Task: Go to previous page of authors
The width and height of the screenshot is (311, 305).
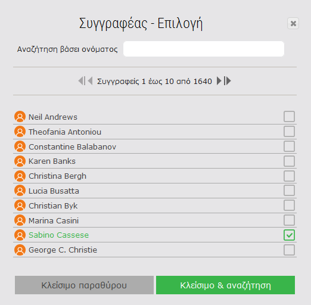Action: click(90, 81)
